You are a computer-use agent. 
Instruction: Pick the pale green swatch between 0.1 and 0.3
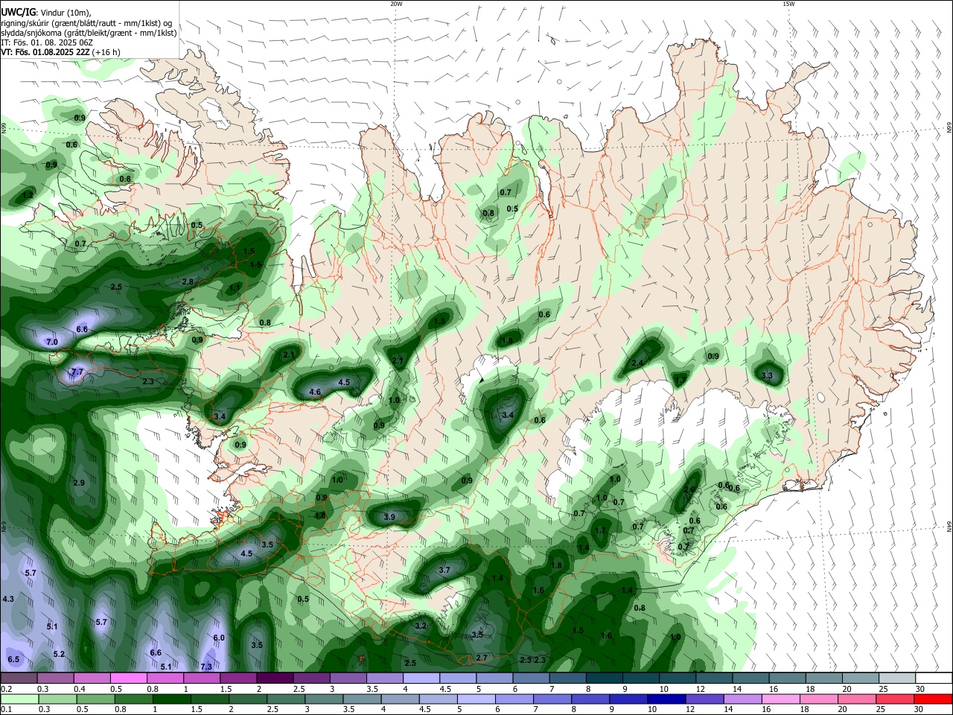click(19, 699)
